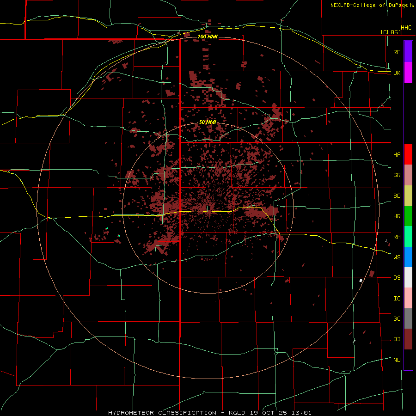The height and width of the screenshot is (416, 416).
Task: Click the HA legend label
Action: coord(397,155)
